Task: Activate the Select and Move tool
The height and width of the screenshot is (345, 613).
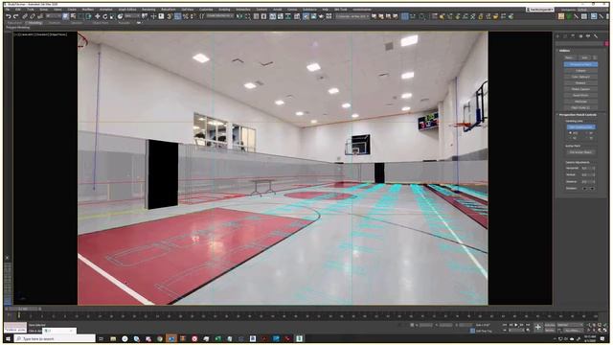Action: (x=98, y=16)
